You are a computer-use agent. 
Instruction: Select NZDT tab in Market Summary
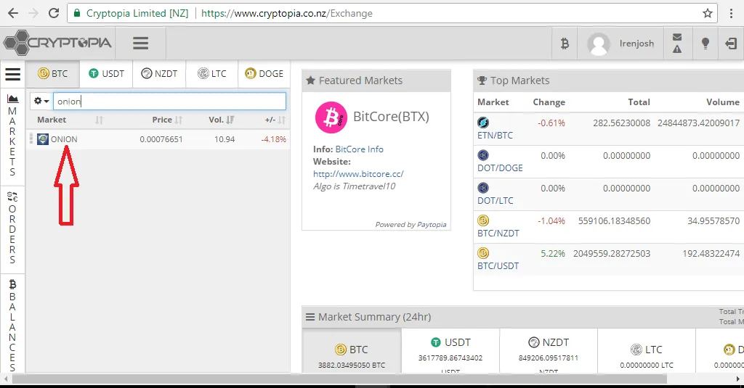(x=549, y=350)
